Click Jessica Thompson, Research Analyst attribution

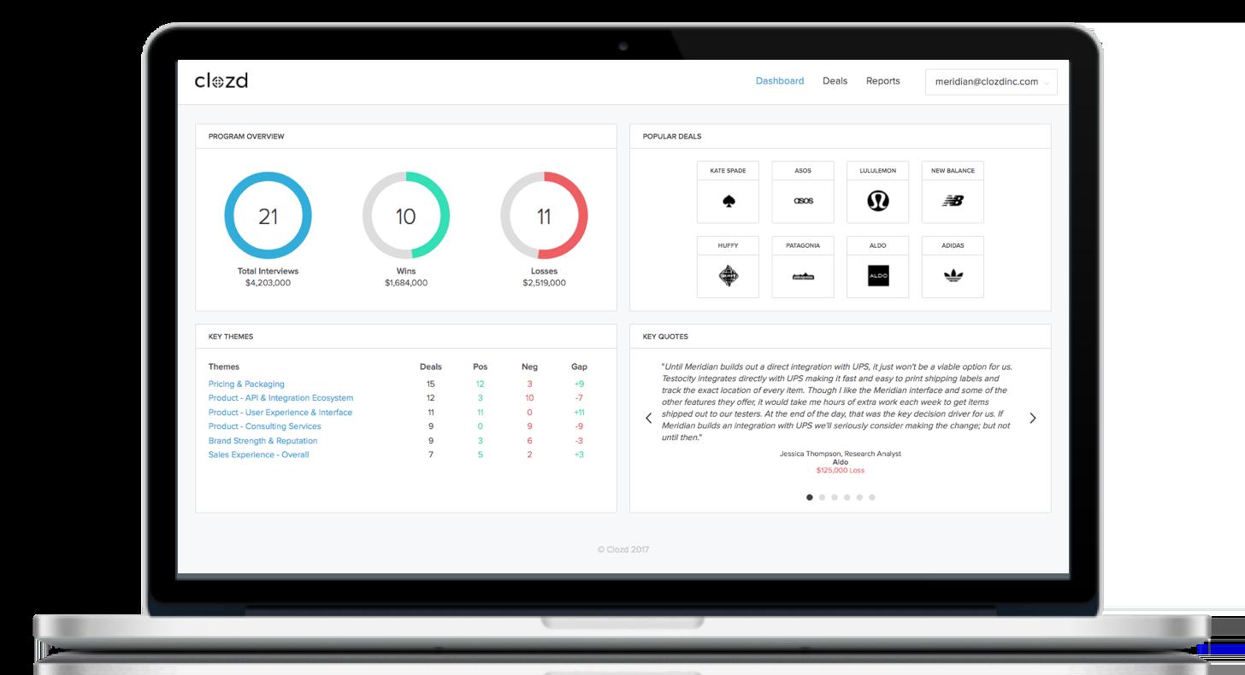click(x=841, y=454)
